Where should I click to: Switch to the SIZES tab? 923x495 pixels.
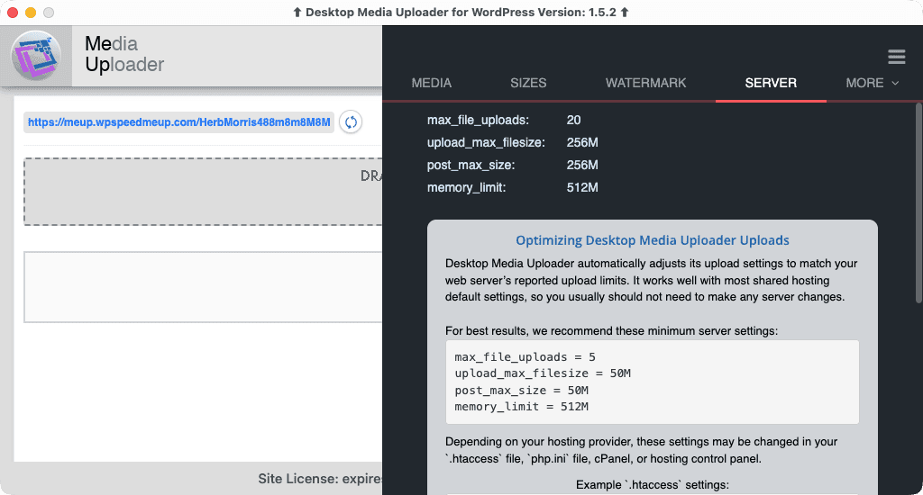click(528, 83)
